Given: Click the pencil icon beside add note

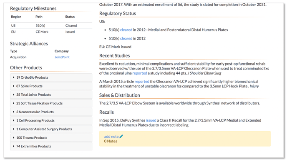Looking at the screenshot, I should click(121, 137).
